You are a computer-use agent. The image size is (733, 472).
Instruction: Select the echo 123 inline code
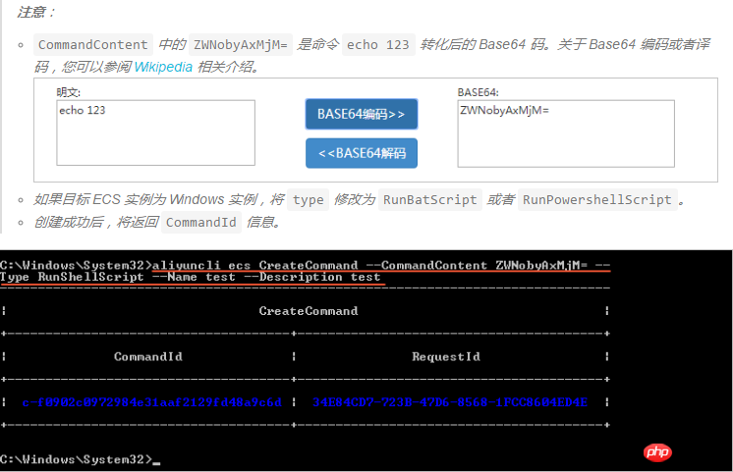click(378, 45)
